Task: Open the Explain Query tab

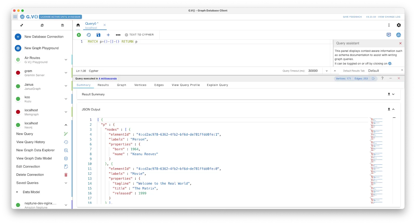Action: [x=217, y=85]
